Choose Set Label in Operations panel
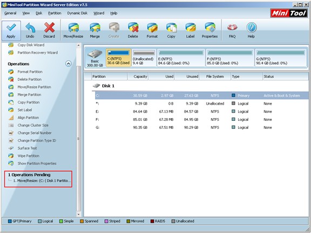The height and width of the screenshot is (233, 311). pyautogui.click(x=20, y=110)
